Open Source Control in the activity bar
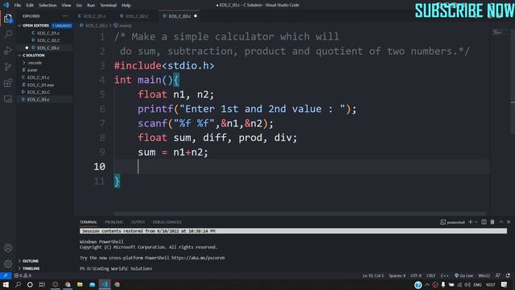515x290 pixels. click(x=8, y=66)
